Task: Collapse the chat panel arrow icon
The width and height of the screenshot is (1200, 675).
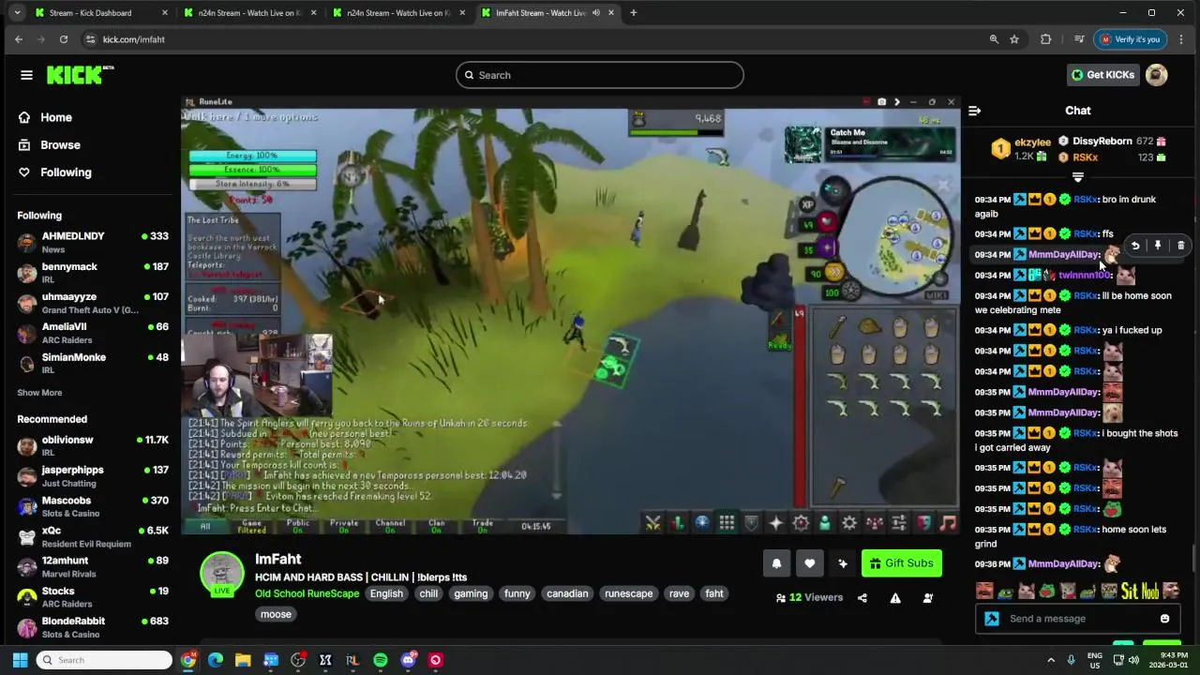Action: [x=974, y=111]
